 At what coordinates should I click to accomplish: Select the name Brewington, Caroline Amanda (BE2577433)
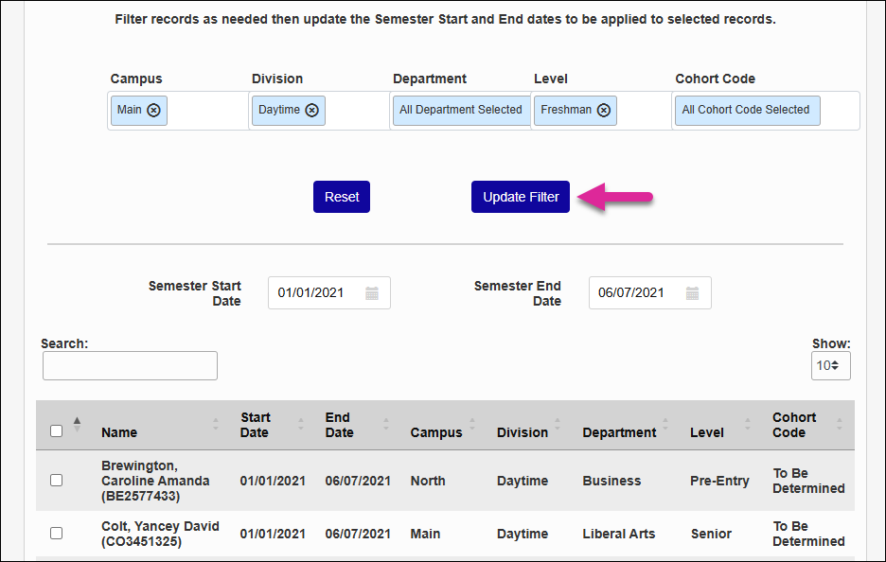click(x=155, y=481)
